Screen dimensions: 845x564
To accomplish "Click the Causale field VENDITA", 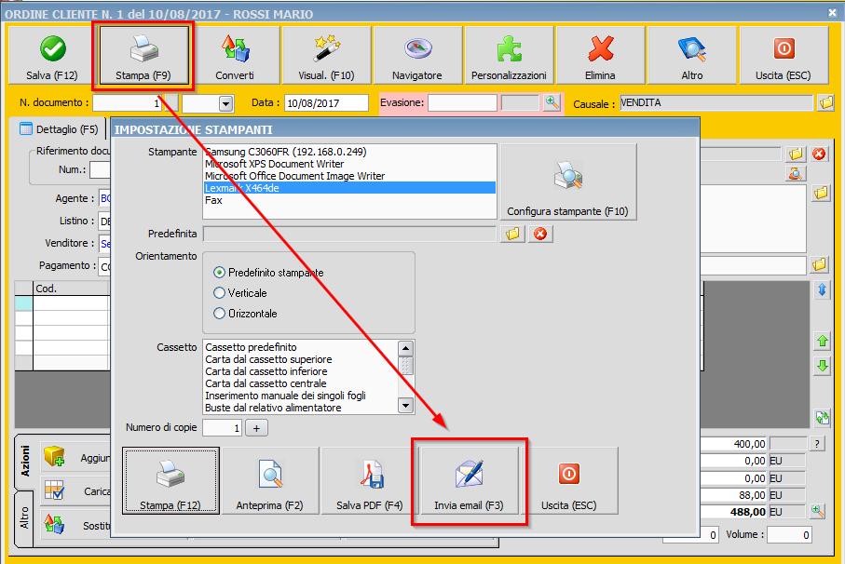I will [716, 102].
